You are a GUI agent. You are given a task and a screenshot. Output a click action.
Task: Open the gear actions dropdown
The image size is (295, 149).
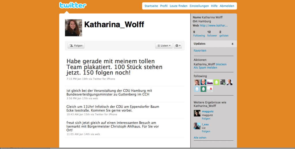(x=178, y=45)
